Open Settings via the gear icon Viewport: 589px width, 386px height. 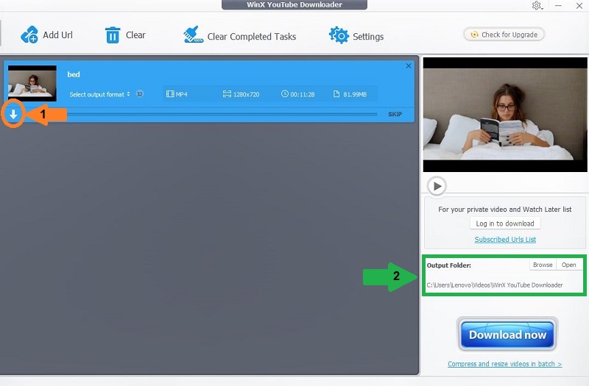click(x=339, y=35)
